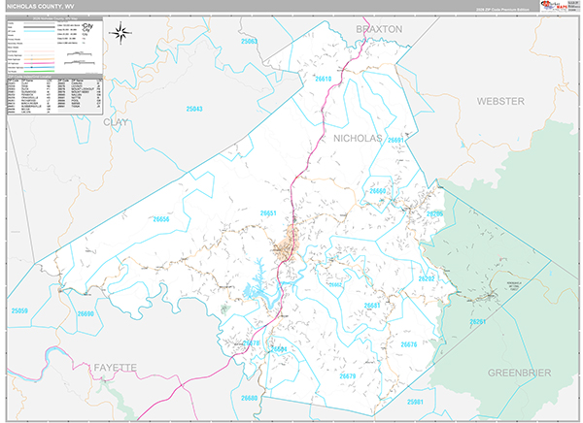Click the 'FAYETTE' county label
Screen dimensions: 583x423
[x=116, y=368]
